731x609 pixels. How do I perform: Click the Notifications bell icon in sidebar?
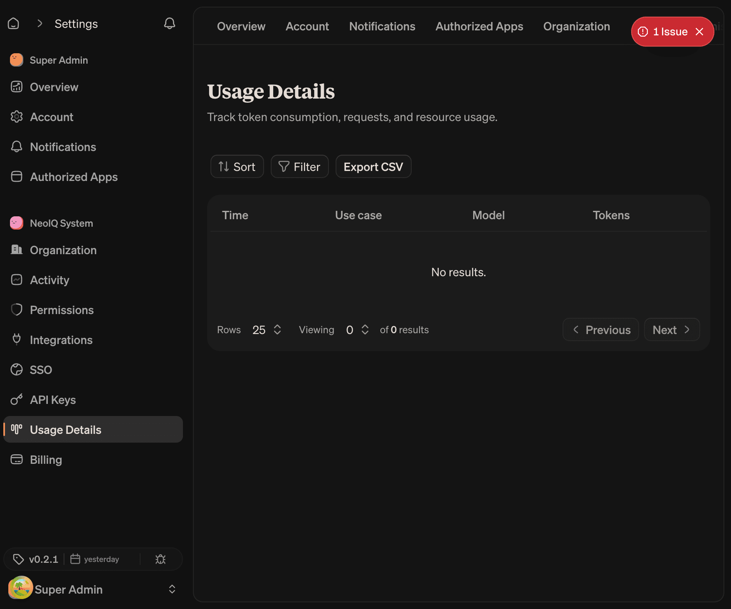(17, 146)
